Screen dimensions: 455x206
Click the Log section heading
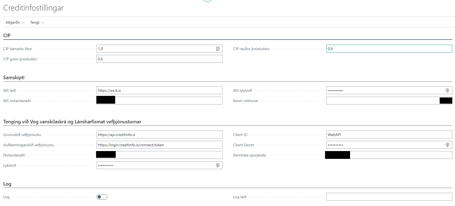point(7,184)
